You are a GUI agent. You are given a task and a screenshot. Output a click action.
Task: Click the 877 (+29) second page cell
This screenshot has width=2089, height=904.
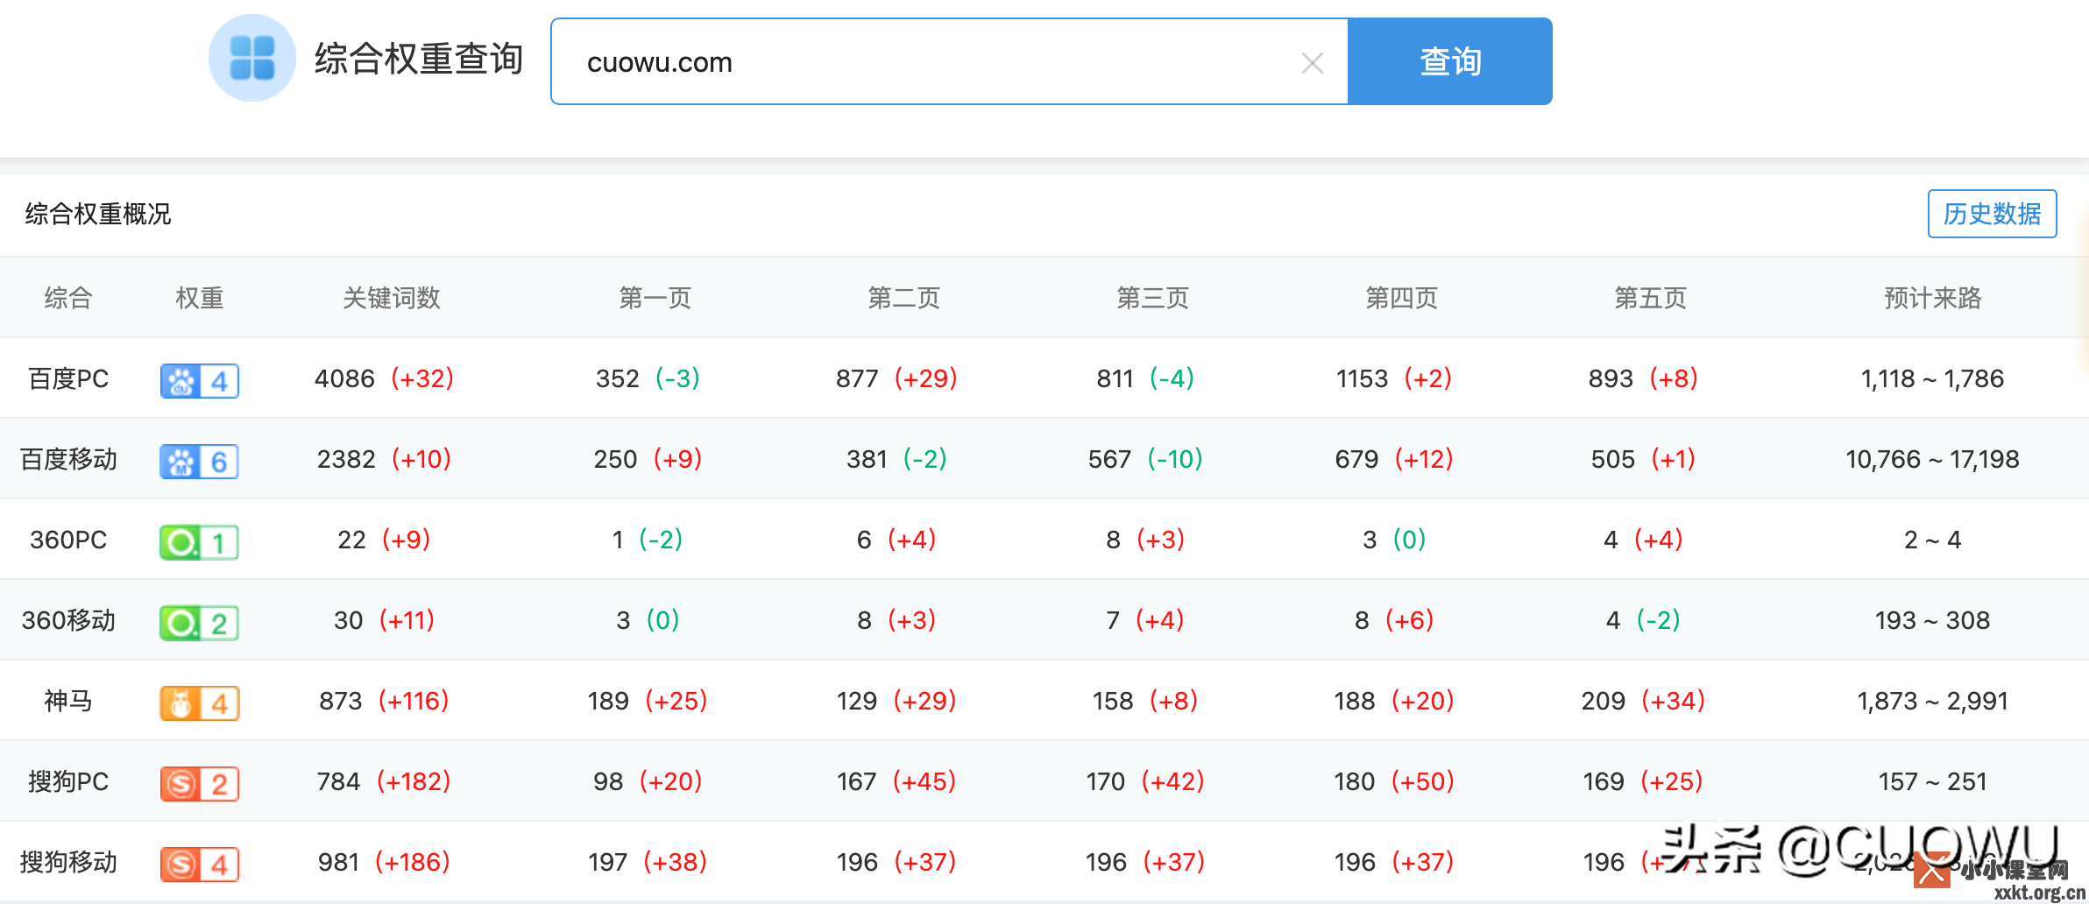coord(896,378)
